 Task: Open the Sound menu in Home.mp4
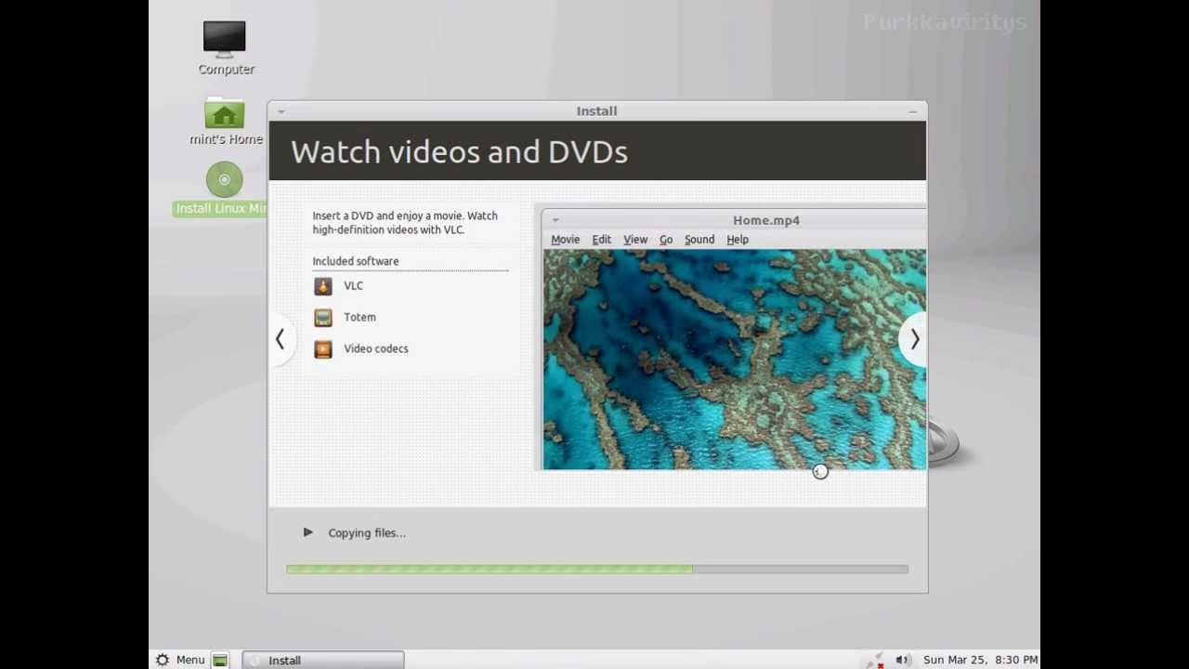coord(699,240)
